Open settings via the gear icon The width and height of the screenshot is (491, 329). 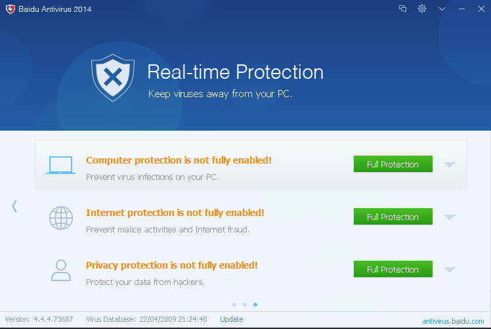[x=422, y=9]
